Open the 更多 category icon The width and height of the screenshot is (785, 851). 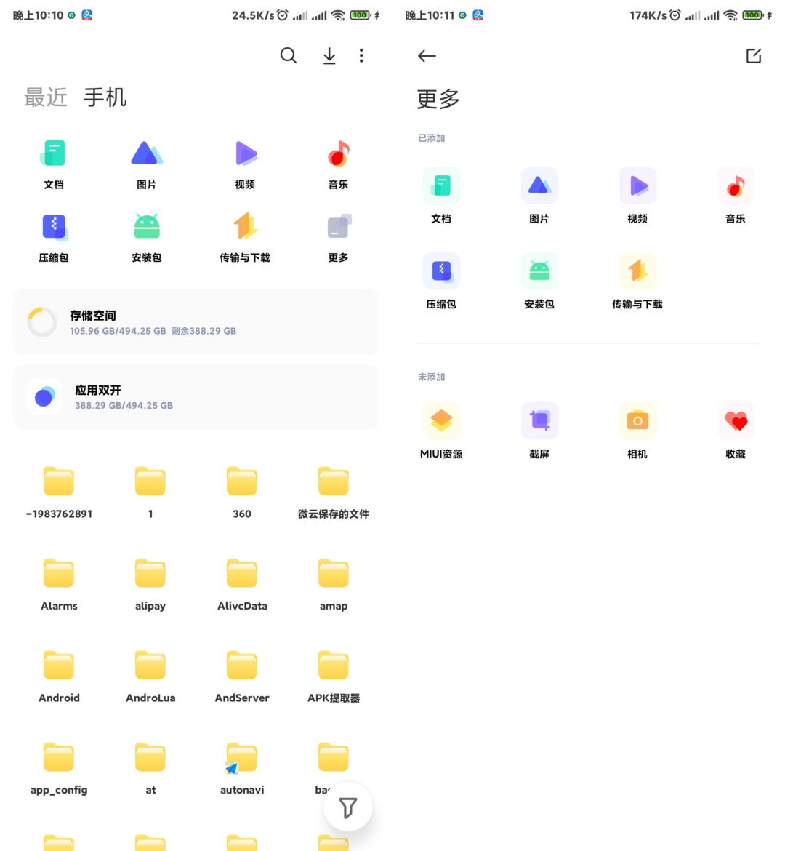coord(338,238)
